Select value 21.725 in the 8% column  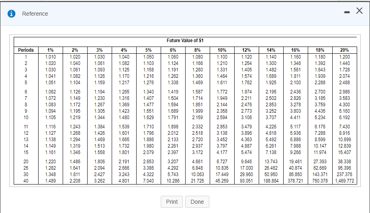pos(198,181)
